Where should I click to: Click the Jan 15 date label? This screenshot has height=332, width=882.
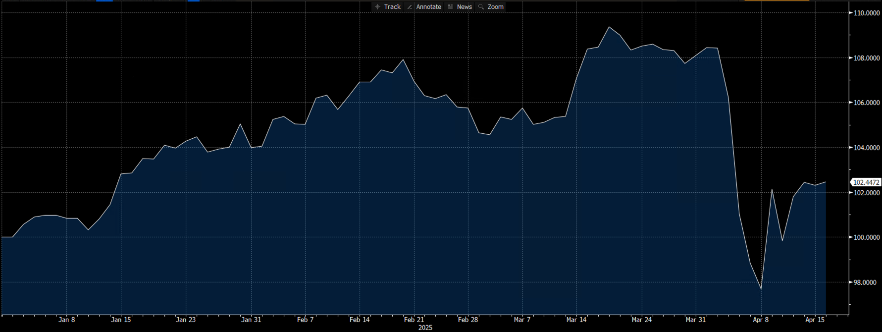pos(121,320)
